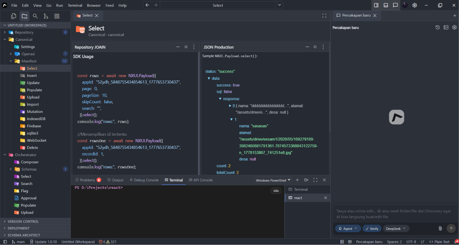Viewport: 459px width, 245px height.
Task: Click the split terminal icon
Action: pyautogui.click(x=306, y=180)
